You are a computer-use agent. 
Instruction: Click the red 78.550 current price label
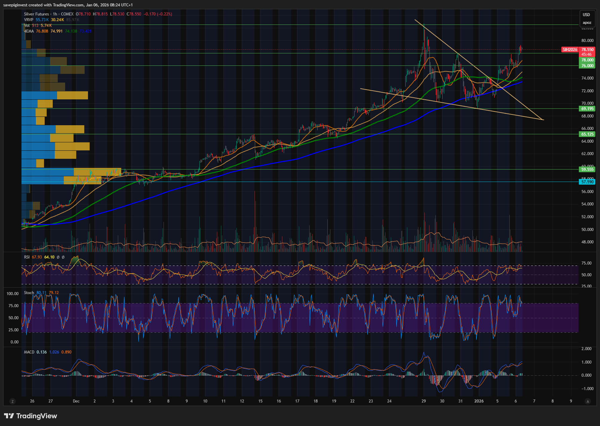pos(587,50)
